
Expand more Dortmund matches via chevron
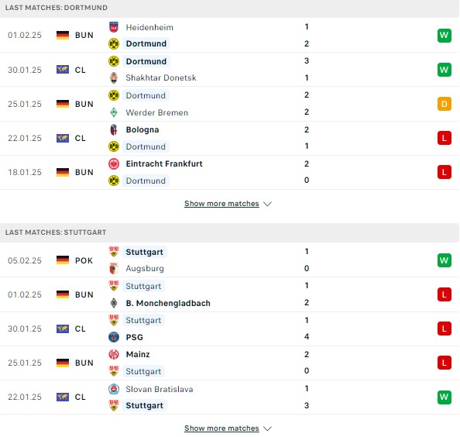click(x=267, y=204)
